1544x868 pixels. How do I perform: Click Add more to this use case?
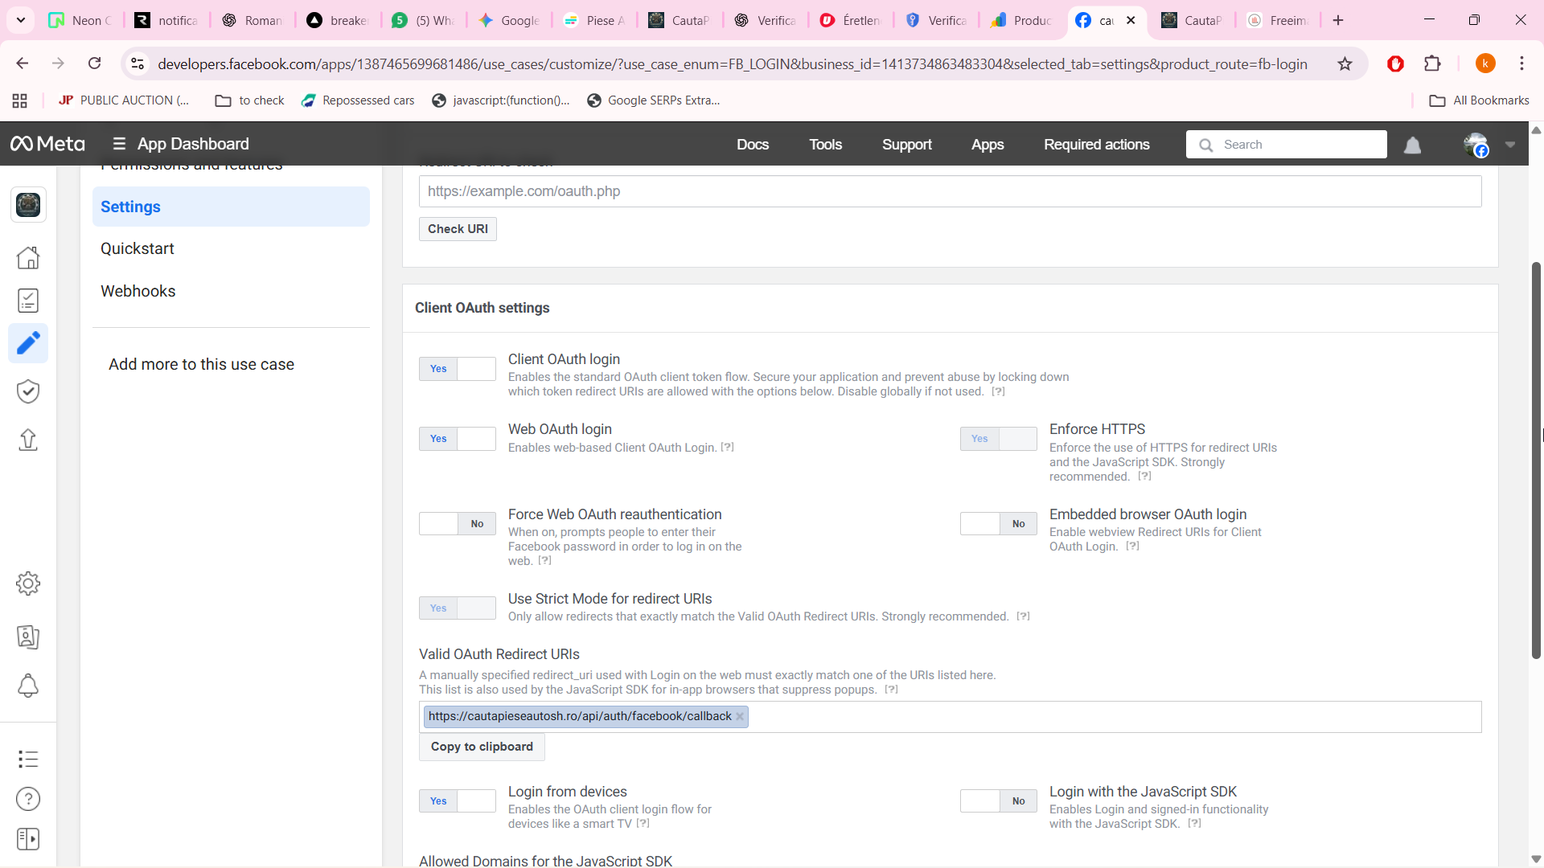(x=201, y=364)
